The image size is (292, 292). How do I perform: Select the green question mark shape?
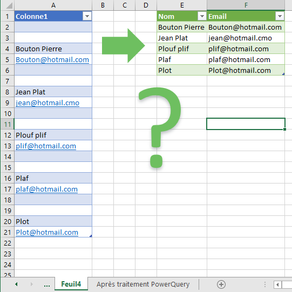coord(160,127)
